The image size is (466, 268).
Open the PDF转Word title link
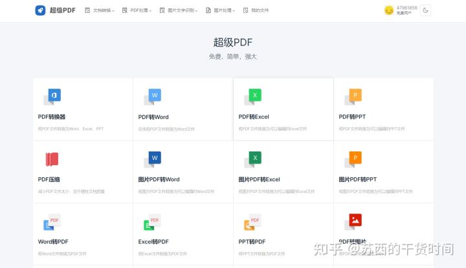(x=153, y=117)
